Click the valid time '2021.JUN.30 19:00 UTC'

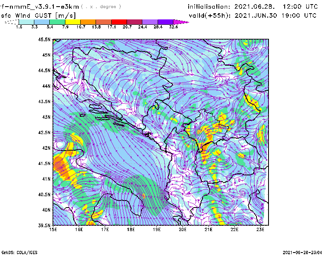(276, 16)
